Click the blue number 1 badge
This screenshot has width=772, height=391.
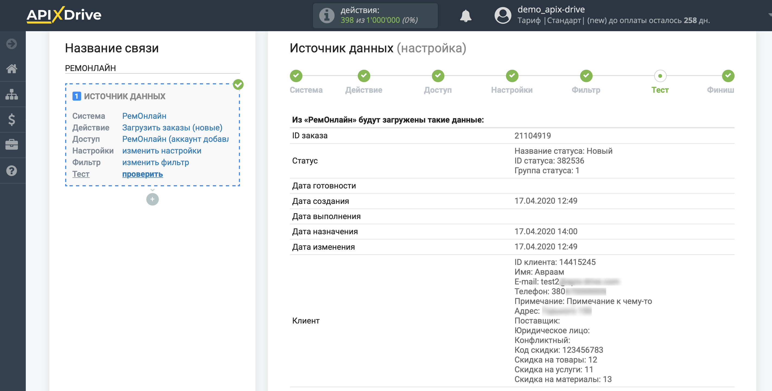[77, 96]
